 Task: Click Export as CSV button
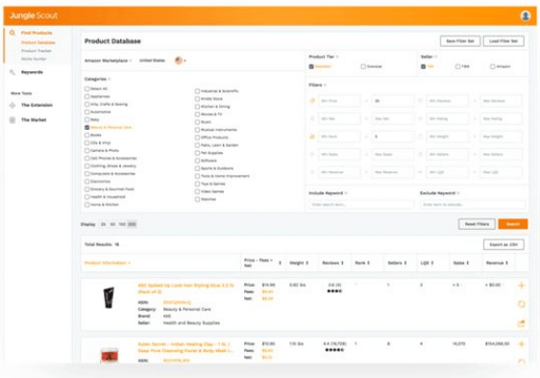[503, 244]
